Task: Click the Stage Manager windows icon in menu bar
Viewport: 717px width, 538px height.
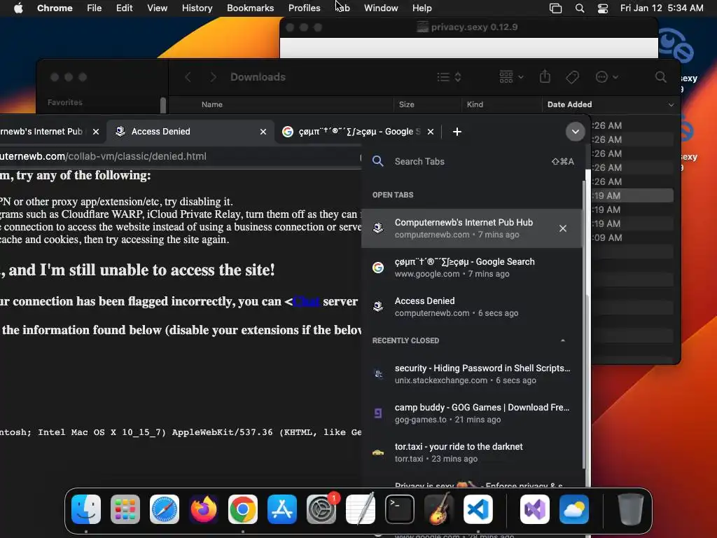Action: [x=555, y=8]
